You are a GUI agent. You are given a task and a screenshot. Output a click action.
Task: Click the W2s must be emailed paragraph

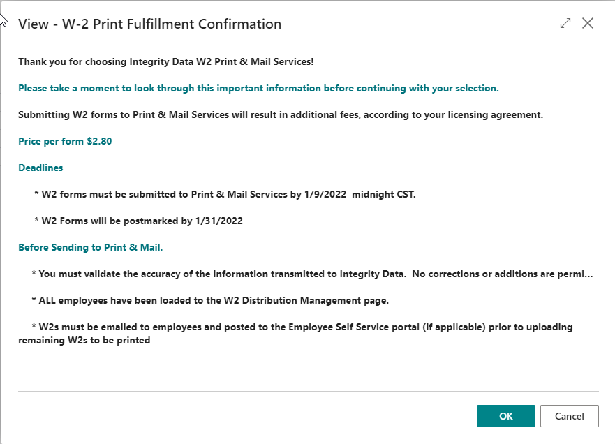click(295, 334)
